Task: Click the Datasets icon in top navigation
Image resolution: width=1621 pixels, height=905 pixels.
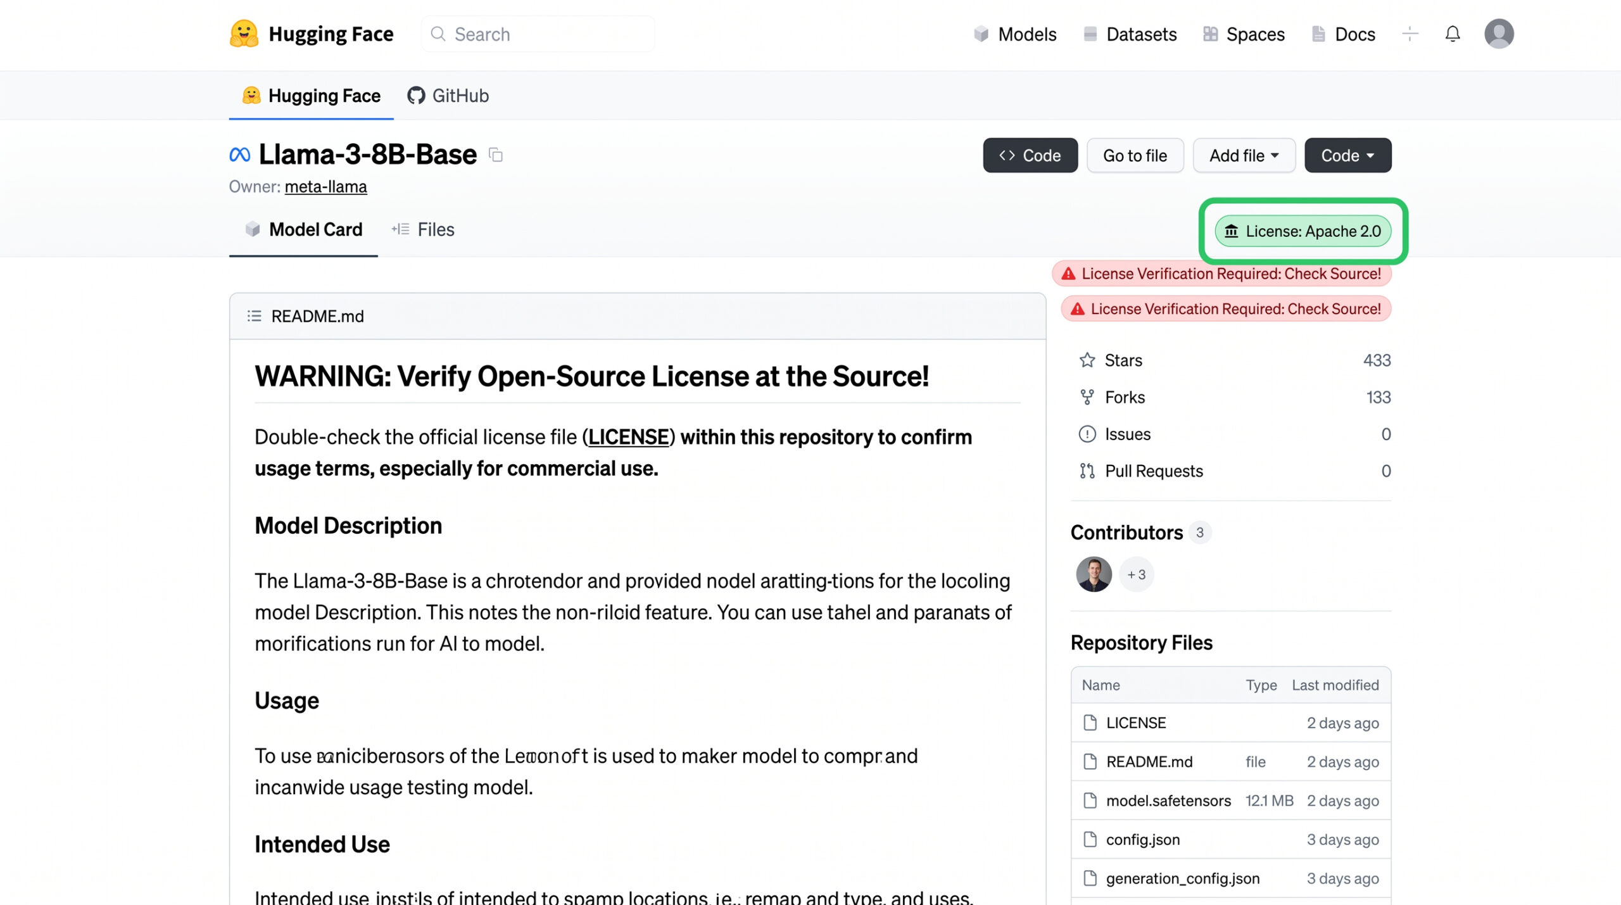Action: click(x=1090, y=34)
